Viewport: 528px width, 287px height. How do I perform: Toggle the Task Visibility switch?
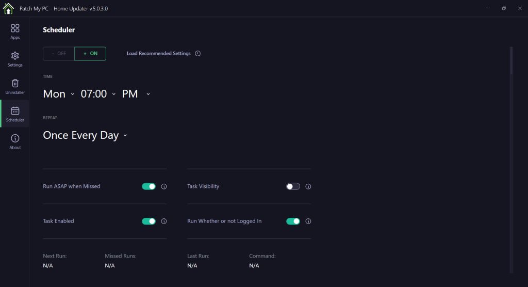coord(293,186)
